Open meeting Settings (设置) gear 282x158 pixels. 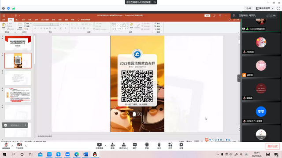[x=181, y=146]
